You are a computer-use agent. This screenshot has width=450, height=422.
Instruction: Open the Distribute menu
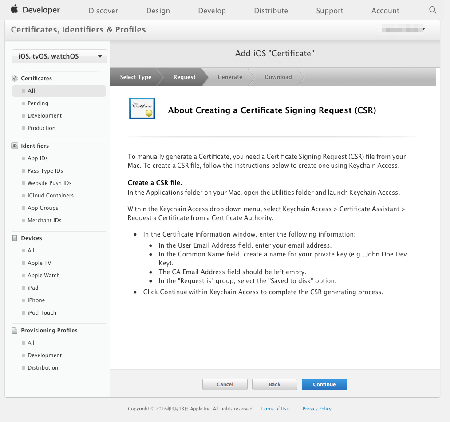point(271,11)
